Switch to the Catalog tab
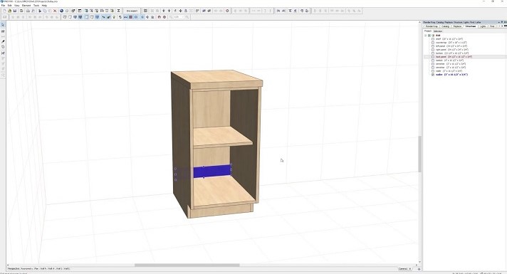507x274 pixels. click(446, 26)
